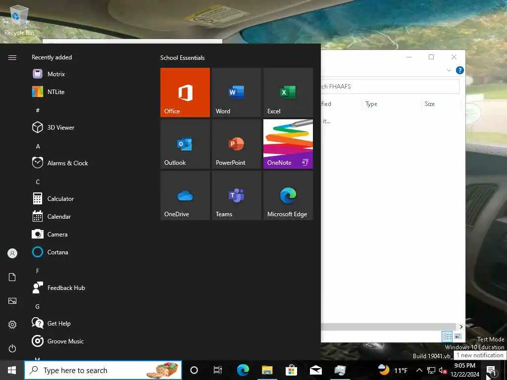The height and width of the screenshot is (380, 507).
Task: Show hidden system tray icons
Action: [x=419, y=370]
